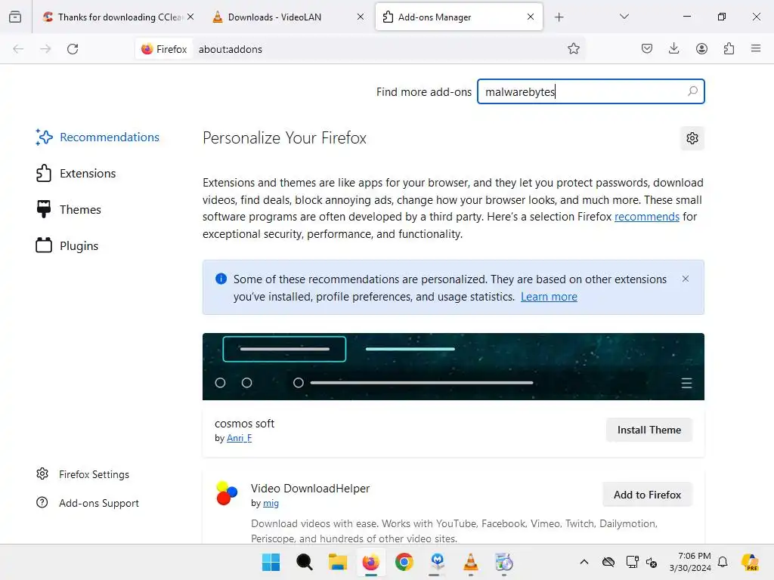Open the Downloads panel
The height and width of the screenshot is (580, 774).
673,48
